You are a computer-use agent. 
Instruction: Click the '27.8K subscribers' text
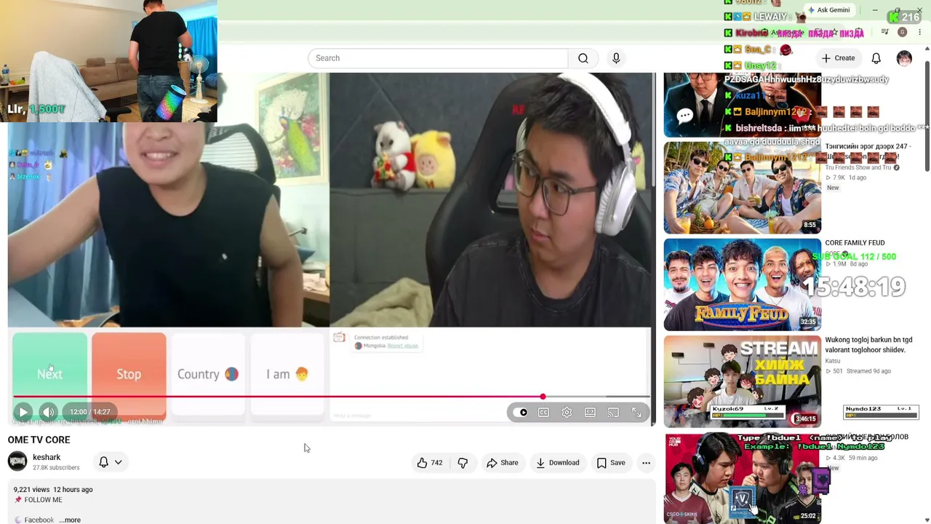point(56,467)
